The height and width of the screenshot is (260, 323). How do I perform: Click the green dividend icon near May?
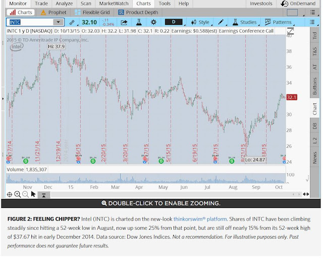pos(161,161)
